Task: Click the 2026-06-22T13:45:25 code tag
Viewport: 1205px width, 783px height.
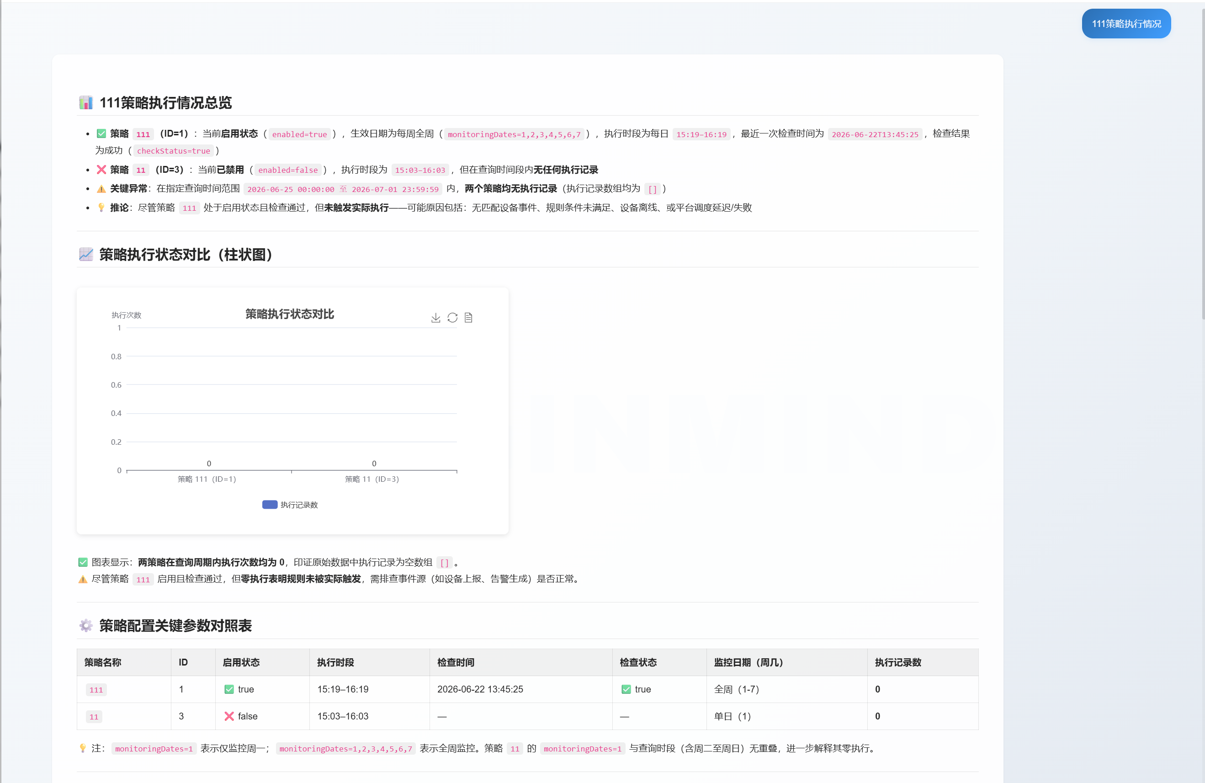Action: click(874, 134)
